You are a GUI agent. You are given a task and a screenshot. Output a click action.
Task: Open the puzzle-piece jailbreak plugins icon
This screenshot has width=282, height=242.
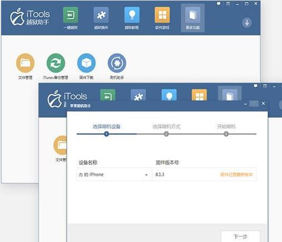coord(101,15)
